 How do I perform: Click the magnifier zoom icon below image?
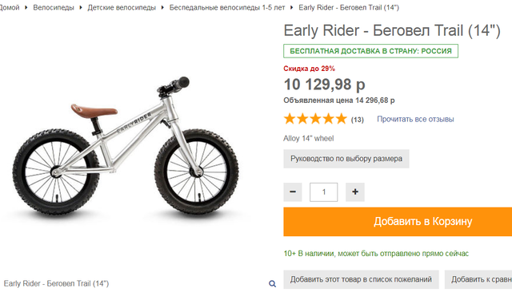272,283
